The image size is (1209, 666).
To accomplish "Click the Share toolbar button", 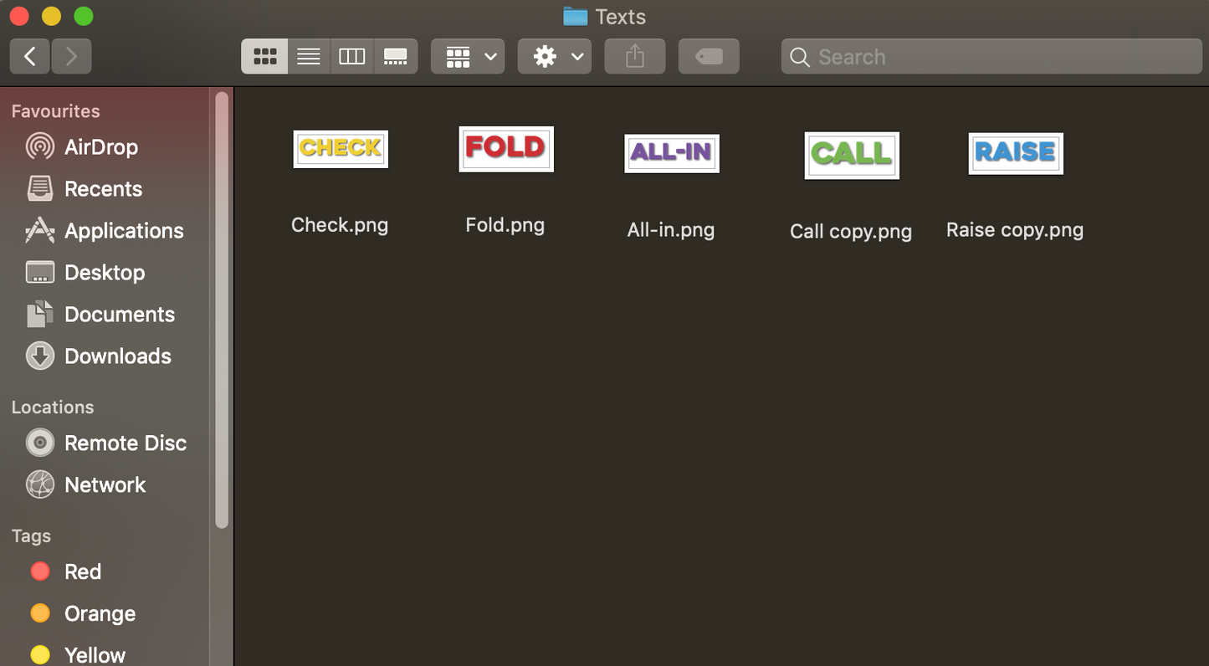I will [635, 57].
